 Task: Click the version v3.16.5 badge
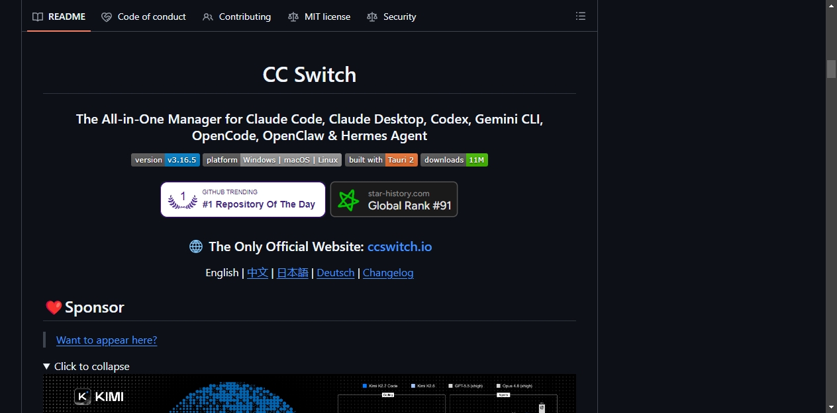click(166, 160)
